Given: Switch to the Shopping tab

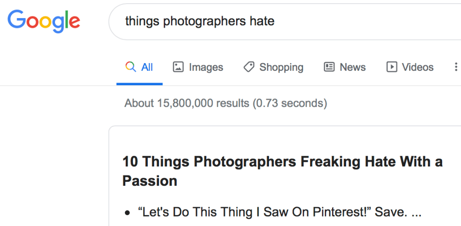Looking at the screenshot, I should (281, 67).
